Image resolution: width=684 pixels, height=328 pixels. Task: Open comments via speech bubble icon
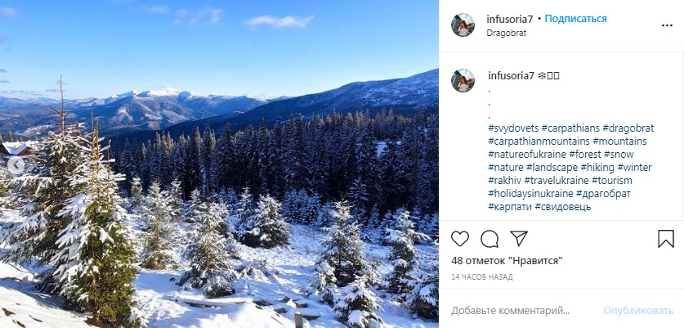tap(490, 239)
